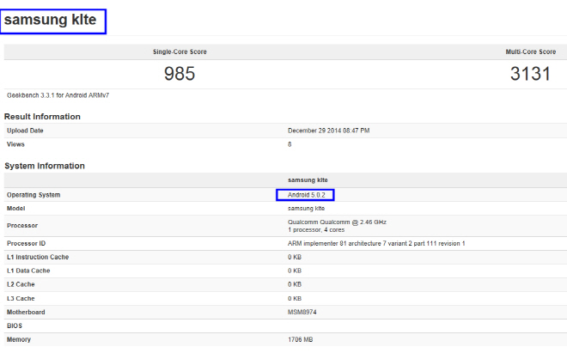
Task: Select the L3 Cache label
Action: click(x=21, y=299)
